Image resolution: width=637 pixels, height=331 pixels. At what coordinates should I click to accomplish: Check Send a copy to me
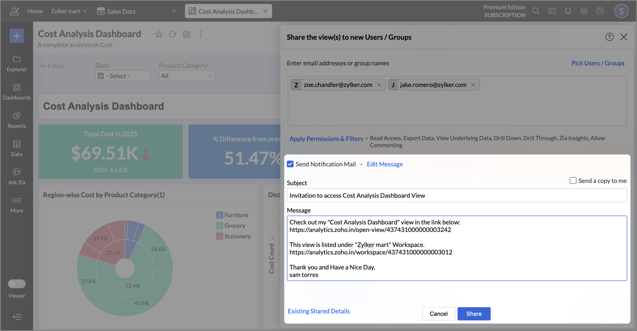click(573, 181)
